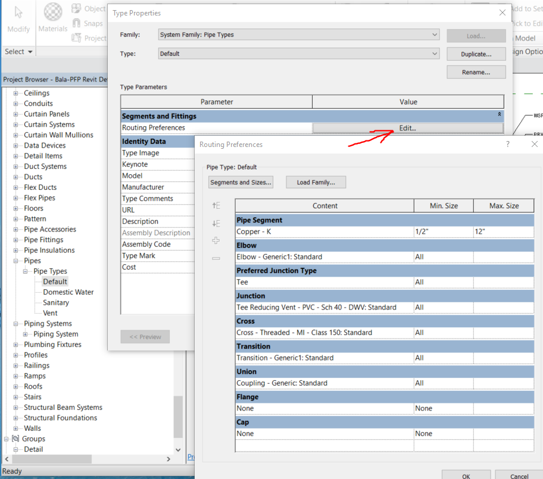Screen dimensions: 543x479
Task: Click the Snaps magnet icon
Action: (76, 23)
